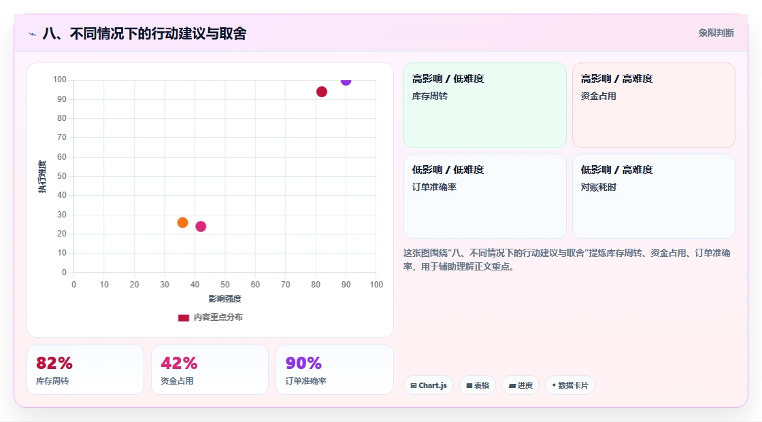Viewport: 762px width, 422px height.
Task: Click the x-axis tick label 50
Action: [x=225, y=285]
